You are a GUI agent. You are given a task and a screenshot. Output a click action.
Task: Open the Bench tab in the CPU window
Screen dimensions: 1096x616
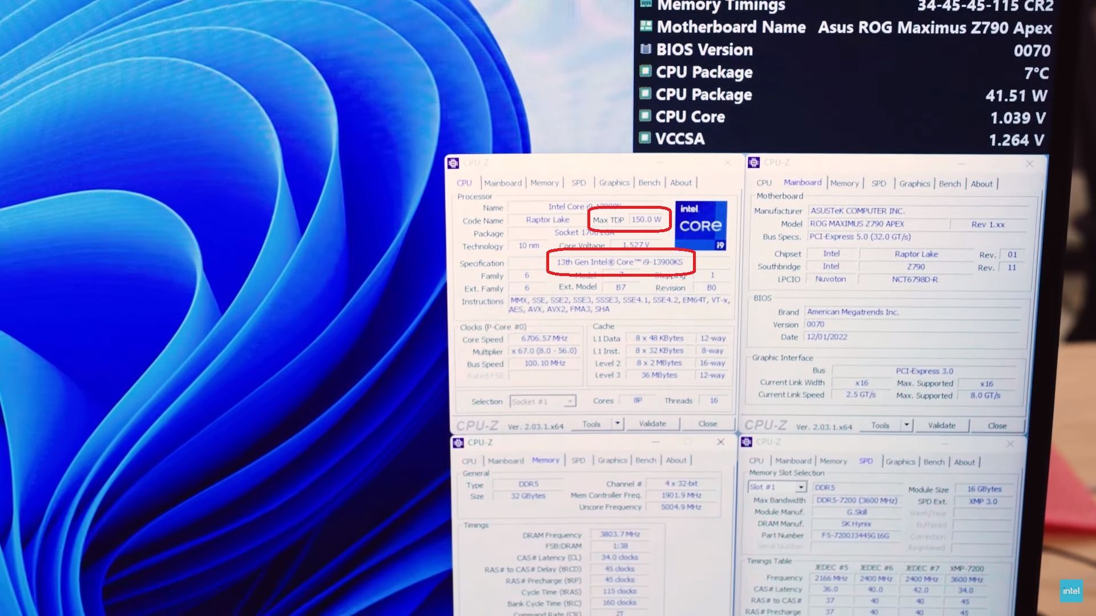pyautogui.click(x=649, y=183)
